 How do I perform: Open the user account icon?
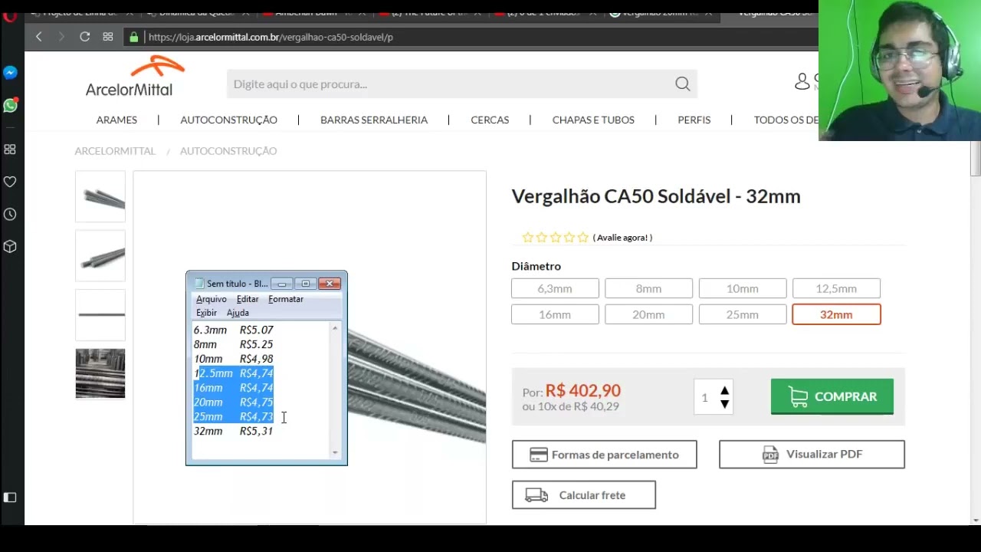coord(802,81)
